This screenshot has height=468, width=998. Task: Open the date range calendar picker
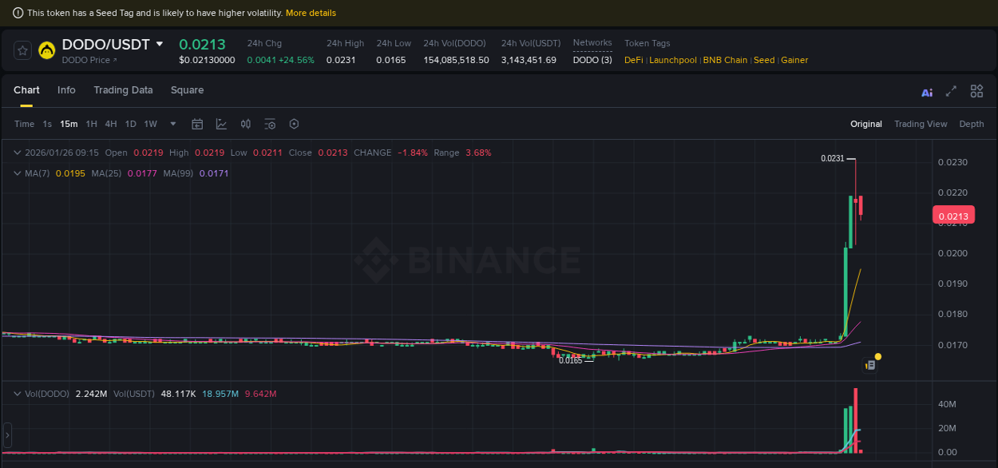(x=197, y=124)
